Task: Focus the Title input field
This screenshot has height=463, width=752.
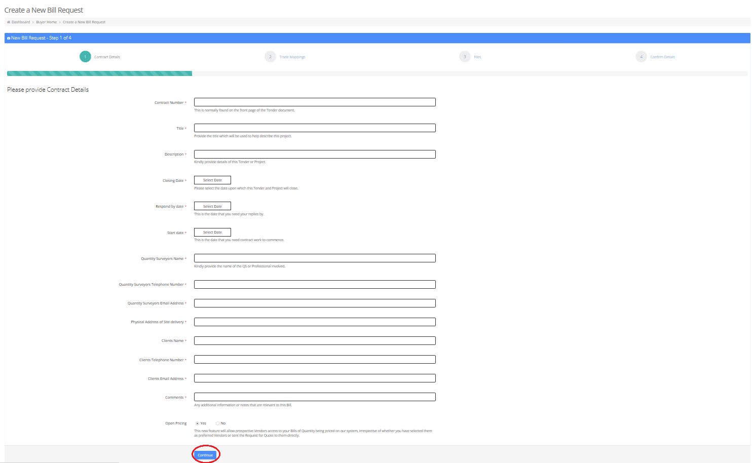Action: [x=315, y=128]
